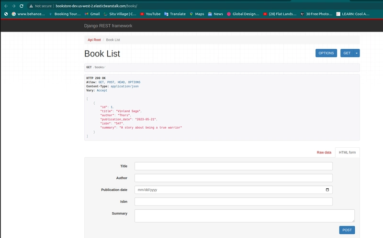Open the News bookmark

215,14
